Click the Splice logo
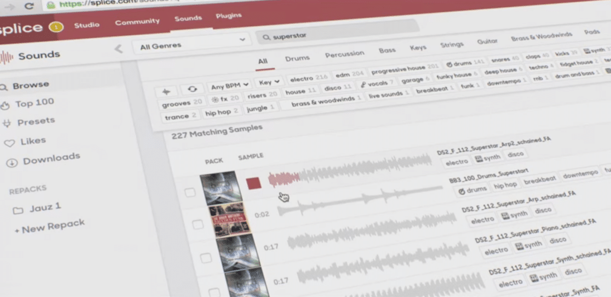 coord(21,29)
